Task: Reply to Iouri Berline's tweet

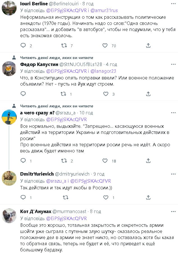Action: (x=23, y=46)
